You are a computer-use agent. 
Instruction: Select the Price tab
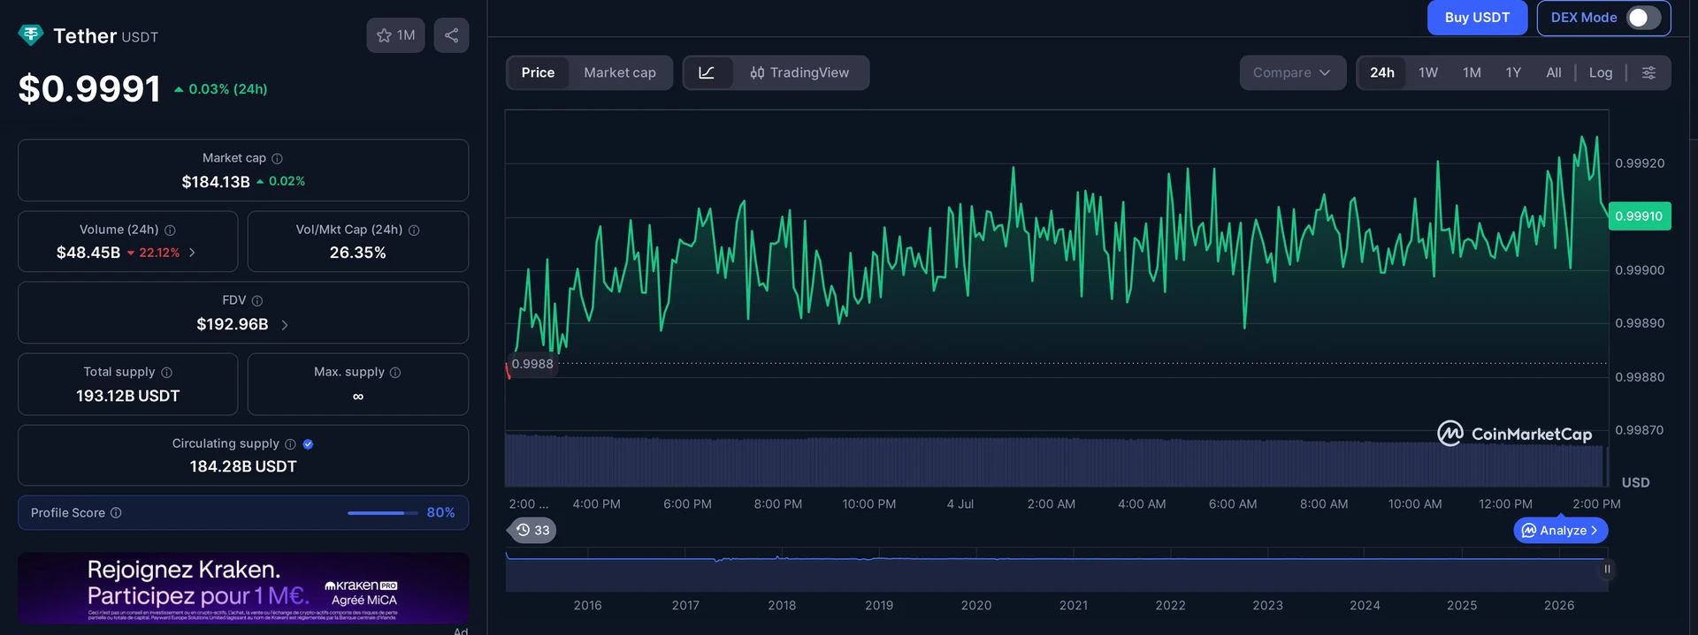click(538, 72)
